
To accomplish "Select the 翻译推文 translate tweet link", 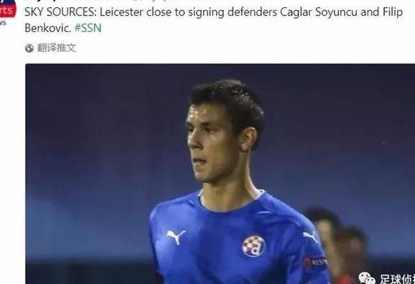I will (x=56, y=48).
